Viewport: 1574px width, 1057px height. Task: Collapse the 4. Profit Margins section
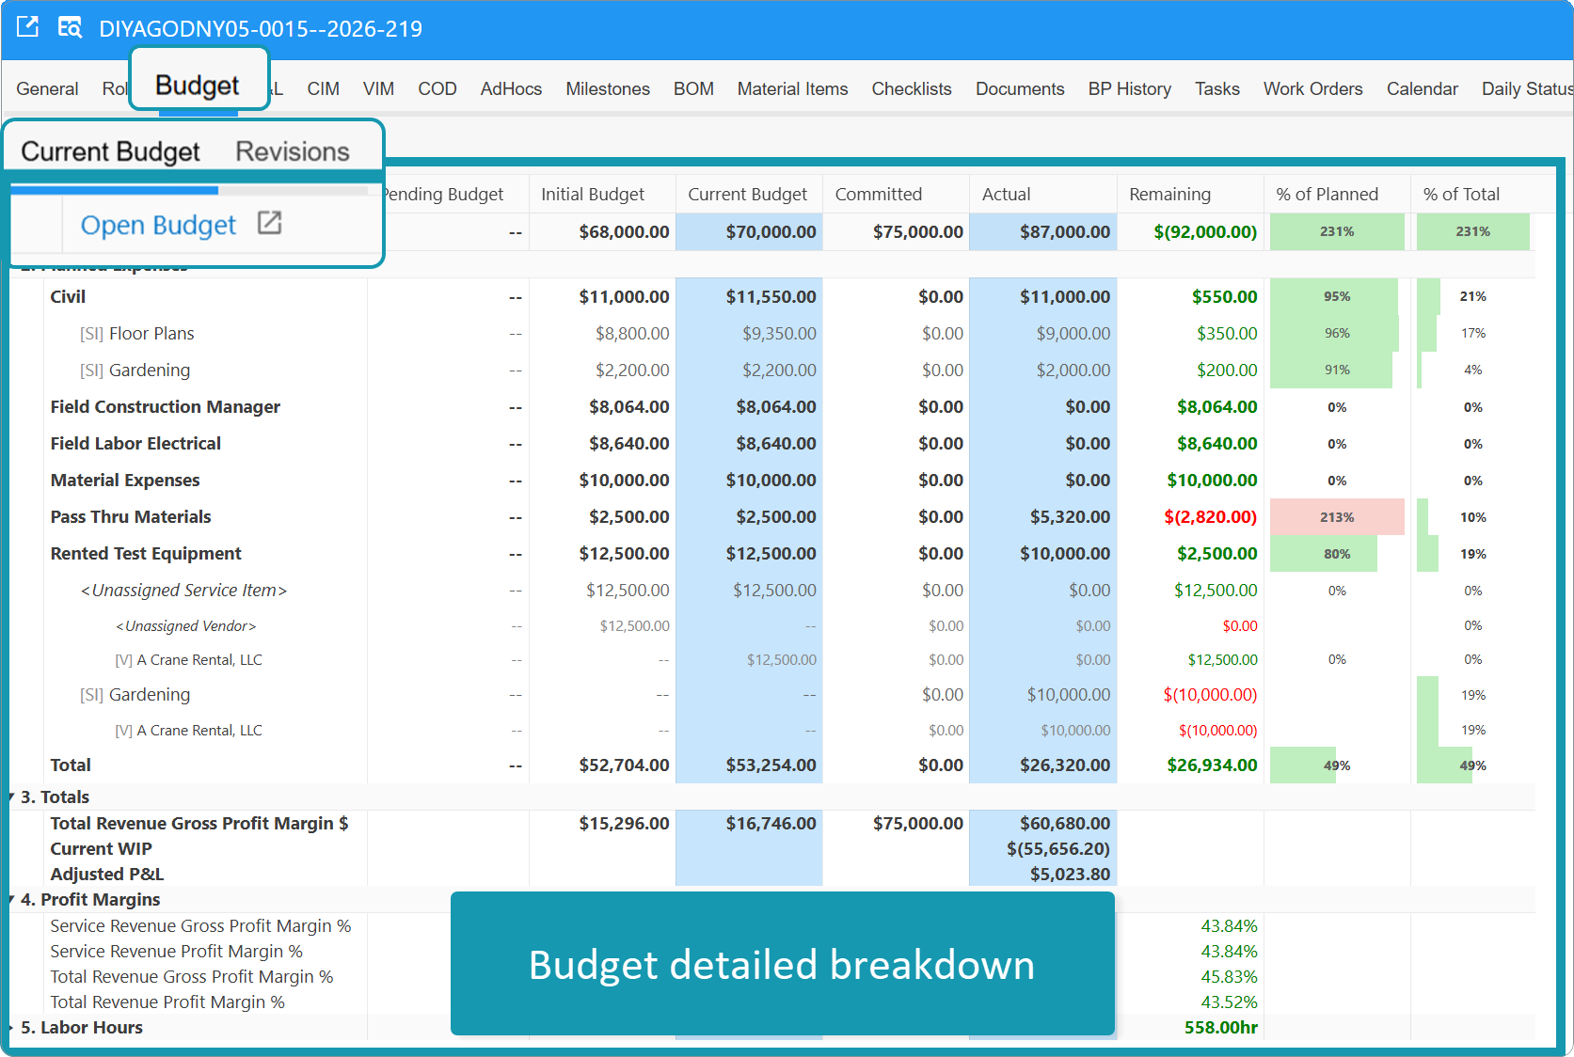click(x=11, y=900)
